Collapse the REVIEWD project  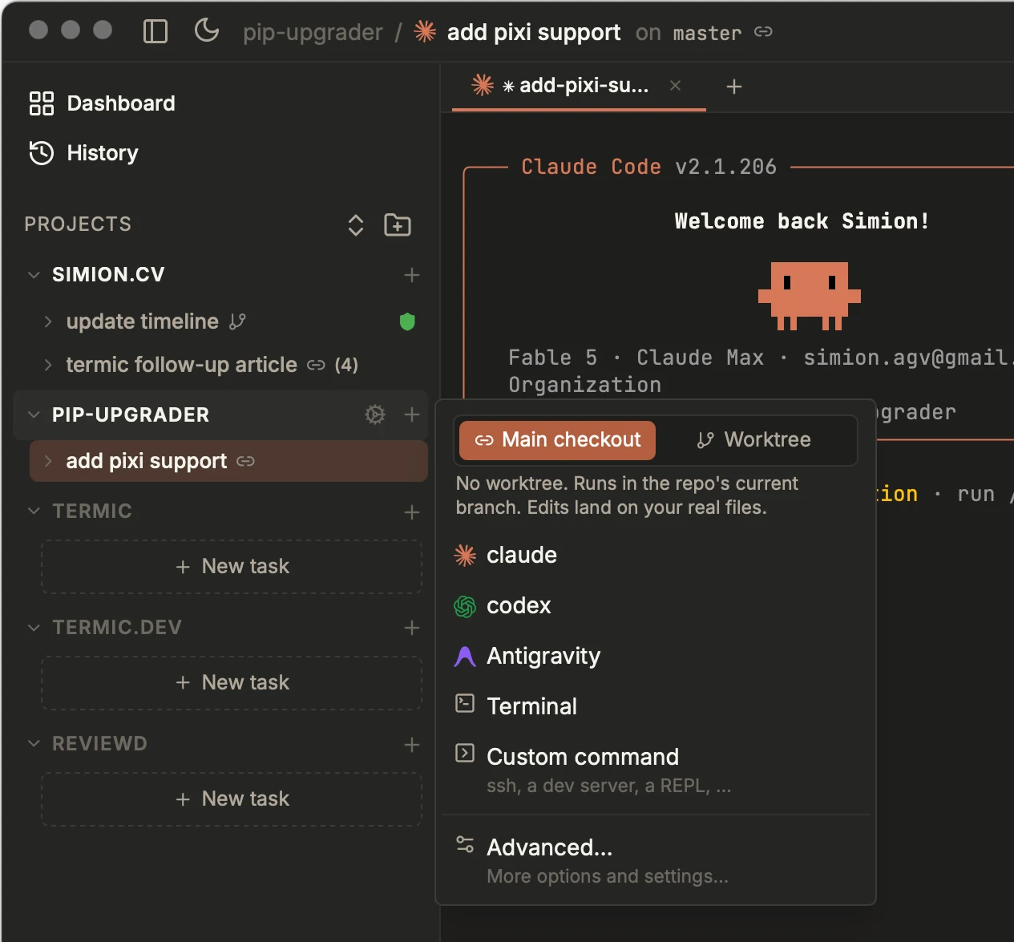[x=34, y=743]
